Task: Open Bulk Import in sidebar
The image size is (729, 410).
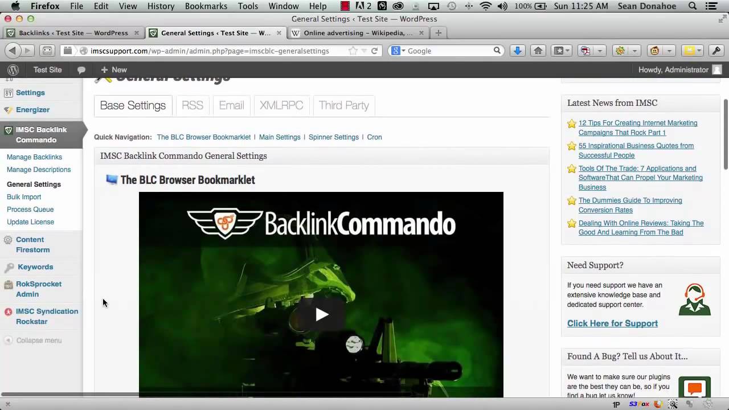Action: pyautogui.click(x=24, y=197)
